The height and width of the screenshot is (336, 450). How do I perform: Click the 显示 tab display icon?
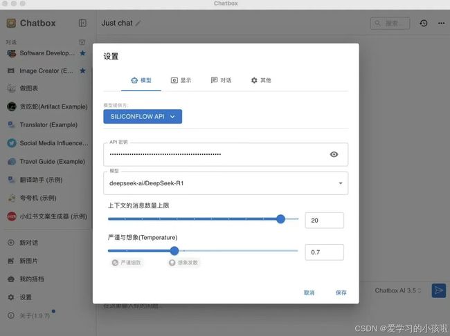[x=174, y=80]
